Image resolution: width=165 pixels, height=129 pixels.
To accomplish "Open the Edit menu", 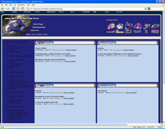I will [x=6, y=5].
